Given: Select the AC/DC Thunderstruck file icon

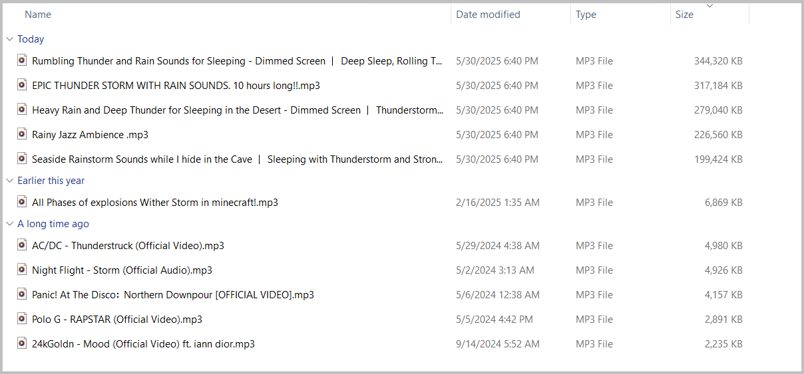Looking at the screenshot, I should coord(22,246).
